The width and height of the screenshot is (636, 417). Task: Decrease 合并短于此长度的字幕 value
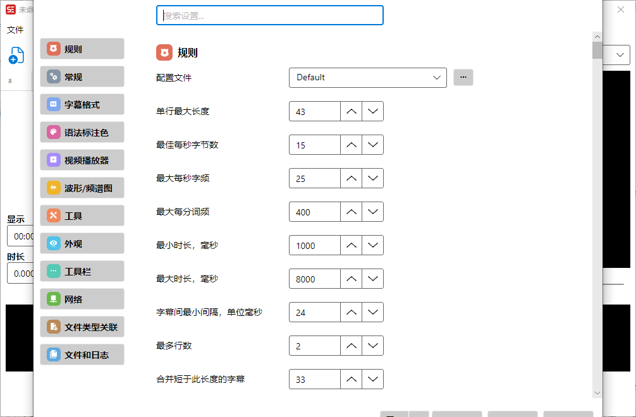(373, 379)
